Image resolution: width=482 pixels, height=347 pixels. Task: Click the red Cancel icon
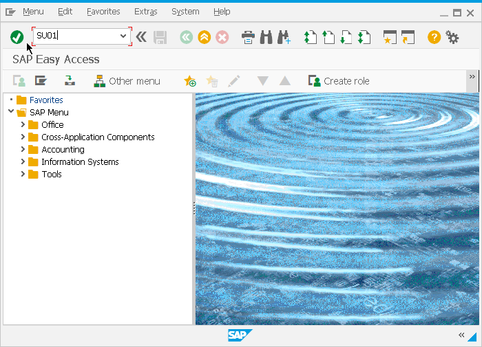222,37
